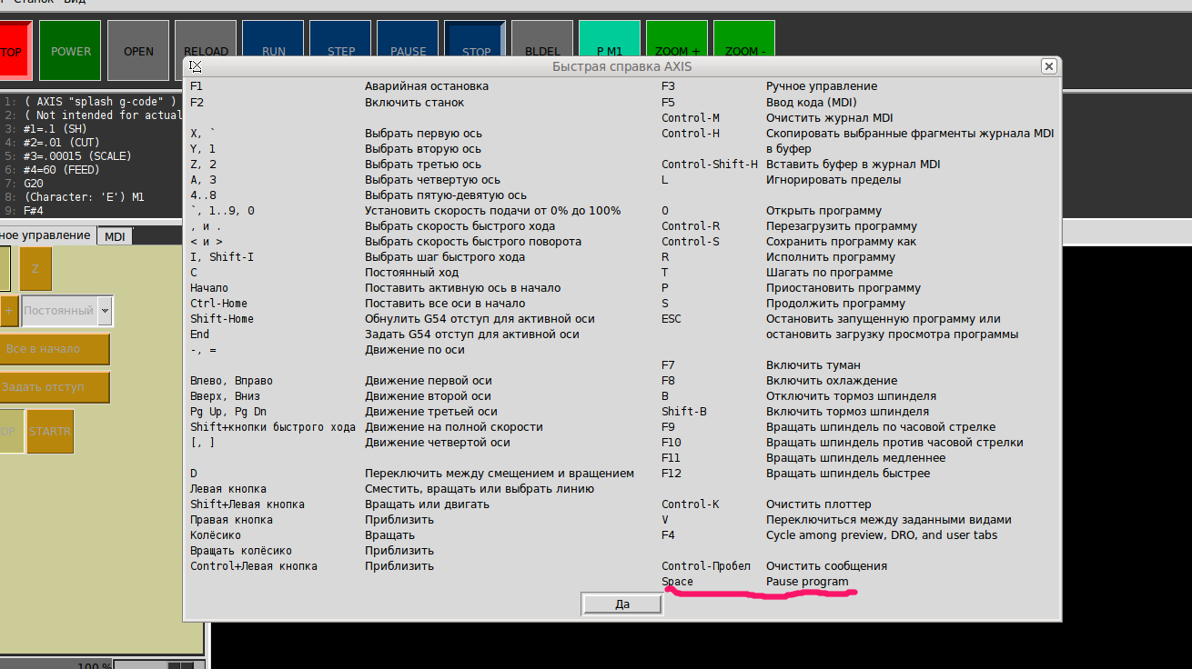
Task: Click the 'Ввод кода (MDI)' help entry
Action: tap(812, 103)
